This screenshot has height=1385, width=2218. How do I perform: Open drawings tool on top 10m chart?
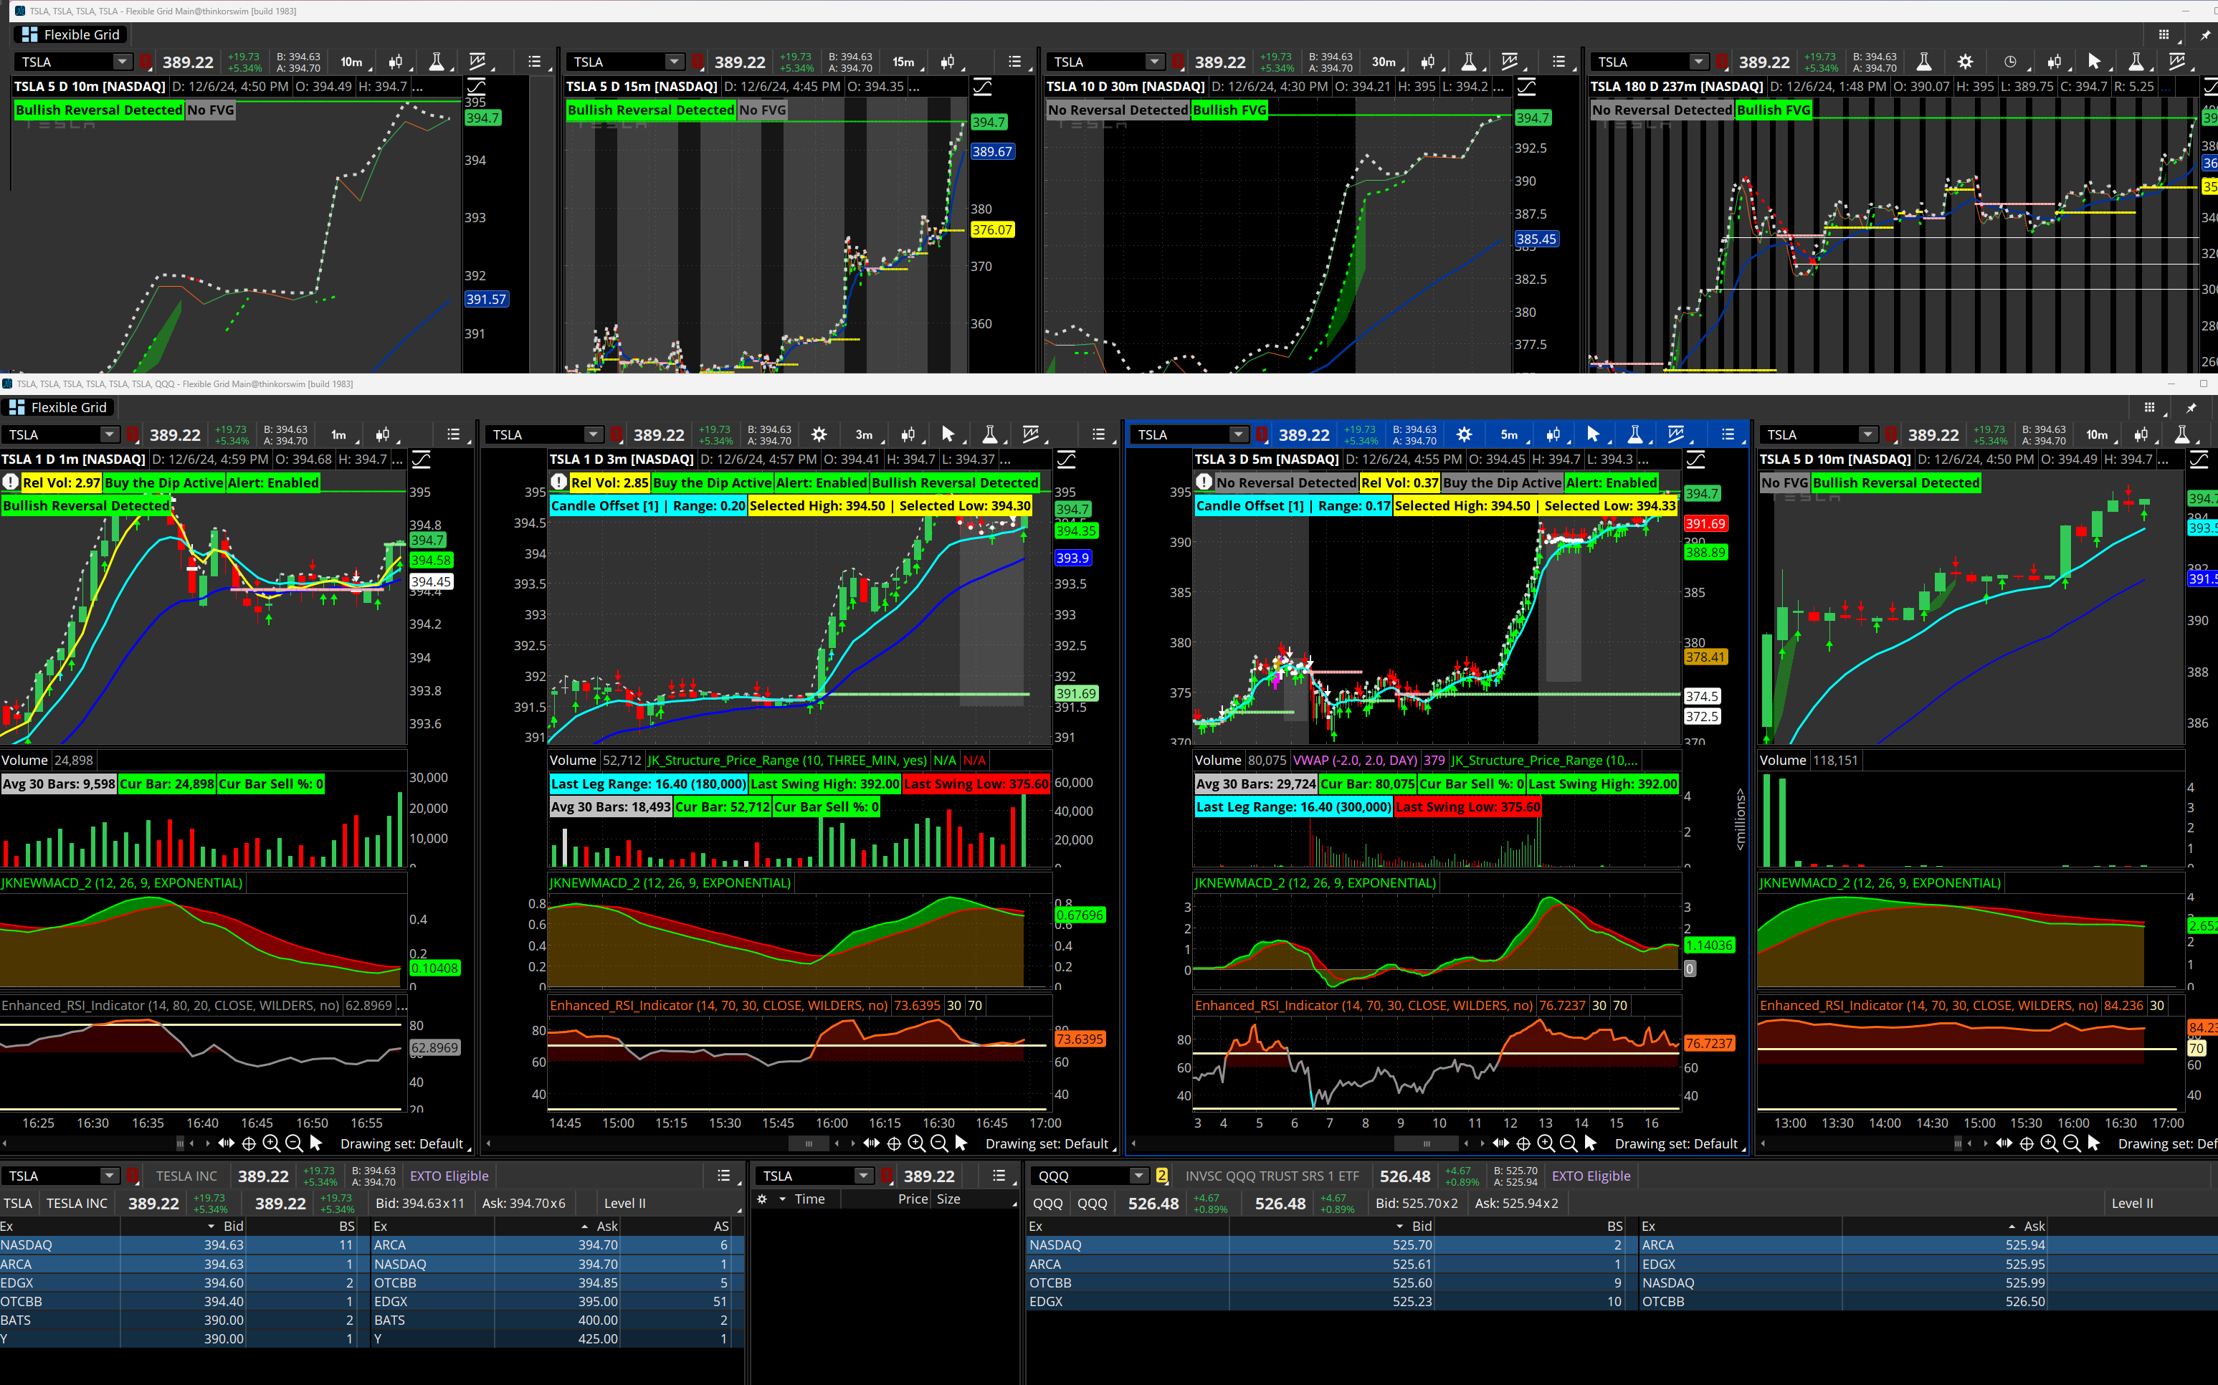coord(477,62)
